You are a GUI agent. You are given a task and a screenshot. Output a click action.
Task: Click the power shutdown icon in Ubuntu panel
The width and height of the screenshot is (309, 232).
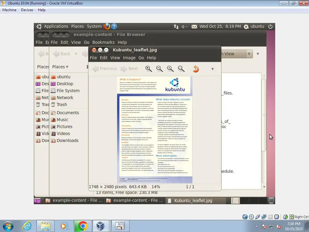point(270,27)
